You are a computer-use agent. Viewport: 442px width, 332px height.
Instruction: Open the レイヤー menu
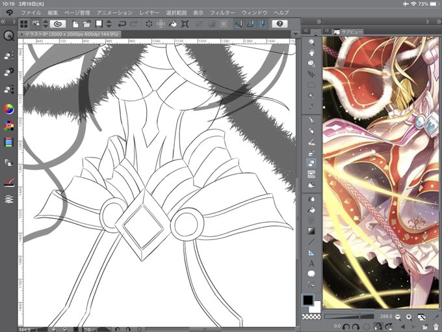[149, 13]
